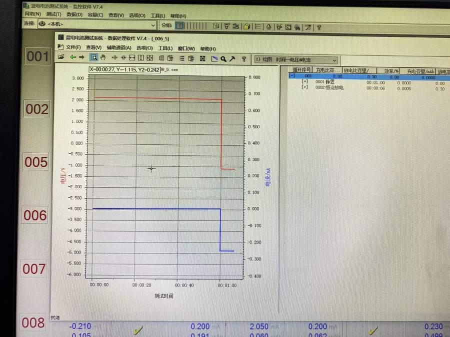
Task: Open the 工具(L) menu in data window
Action: pos(165,48)
